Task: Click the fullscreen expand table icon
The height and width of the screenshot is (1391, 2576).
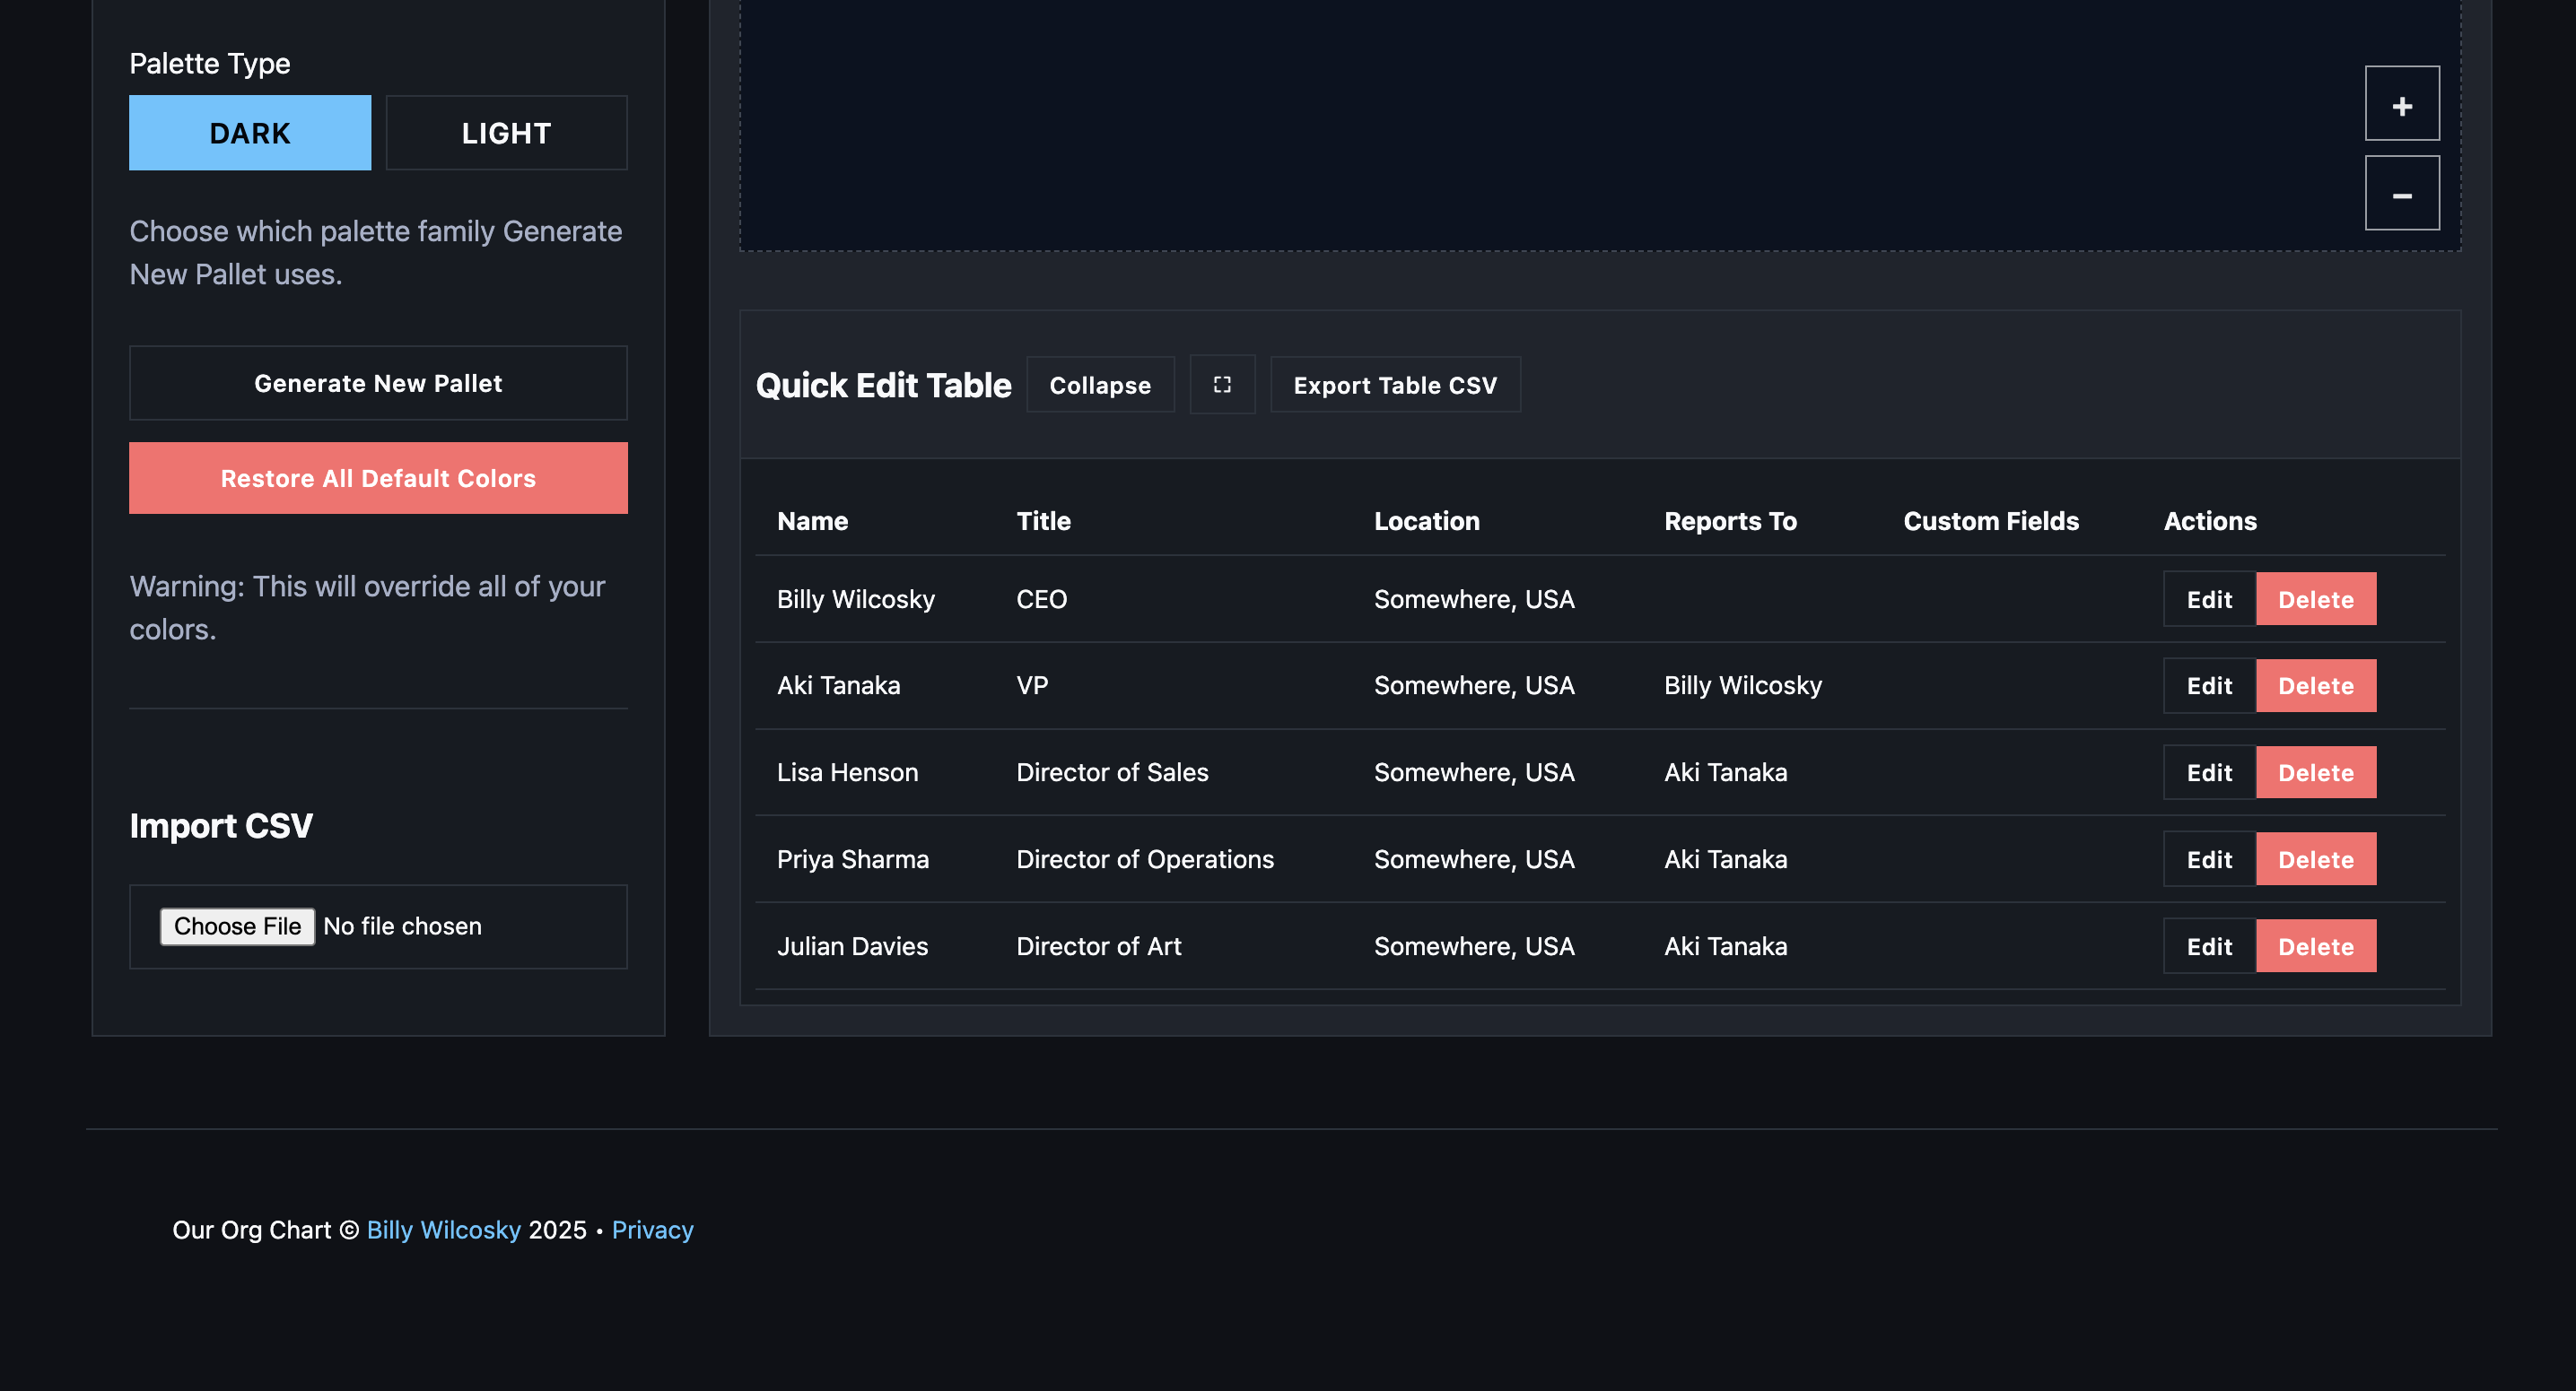Action: (x=1221, y=385)
